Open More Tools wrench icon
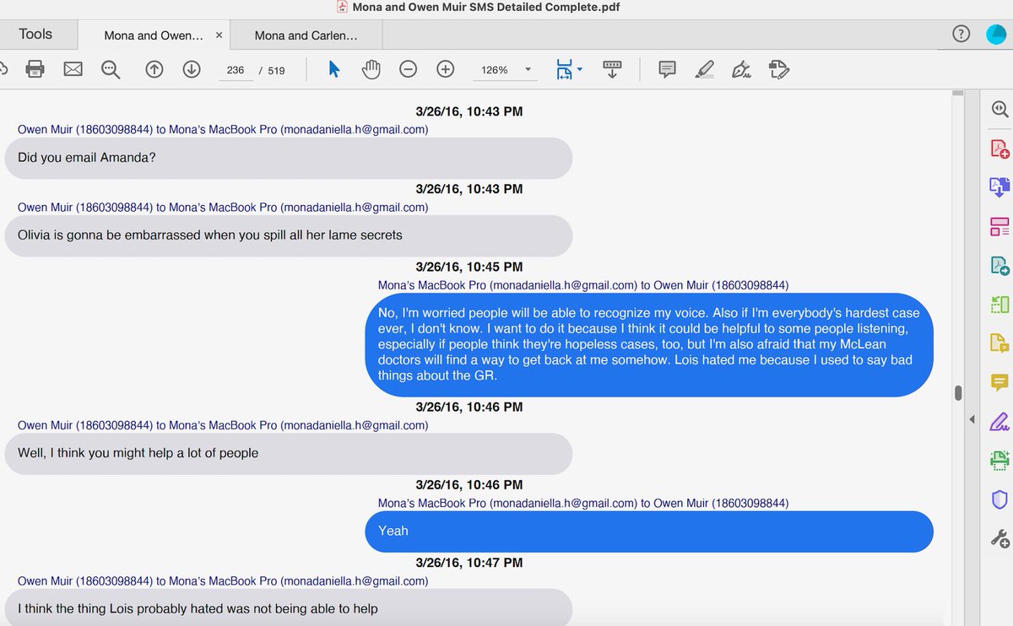The height and width of the screenshot is (626, 1013). 999,538
